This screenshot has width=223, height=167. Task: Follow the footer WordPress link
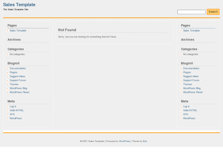(125, 141)
